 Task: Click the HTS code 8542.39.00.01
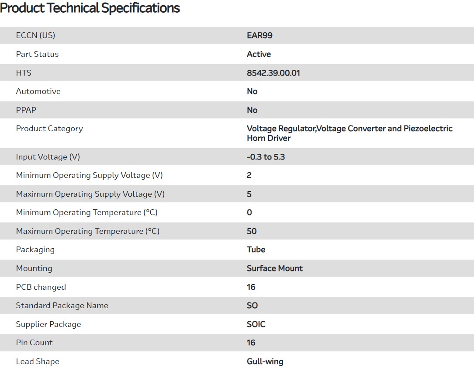(x=273, y=73)
